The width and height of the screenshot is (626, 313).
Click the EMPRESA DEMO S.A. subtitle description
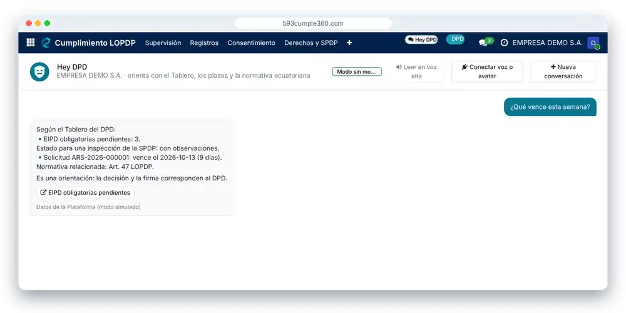point(183,76)
